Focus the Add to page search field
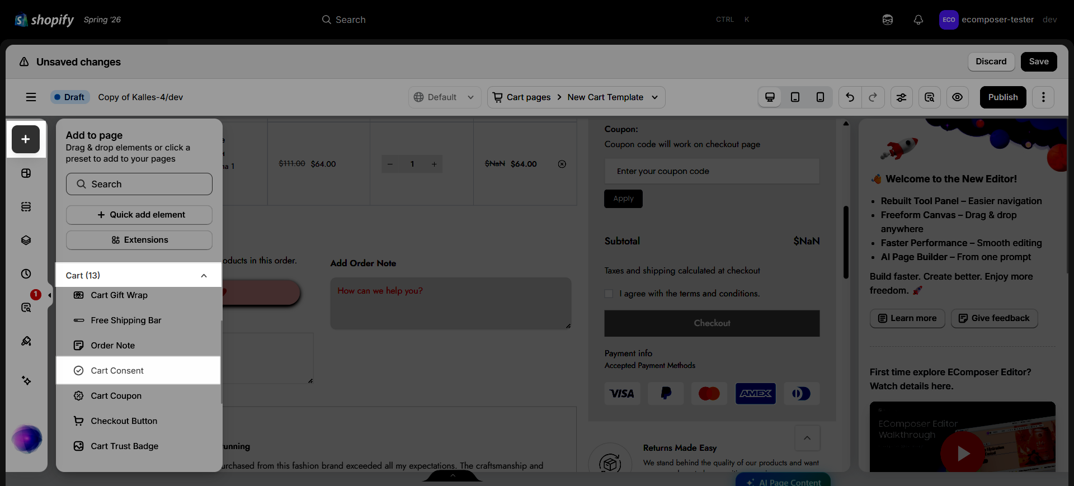 coord(139,184)
